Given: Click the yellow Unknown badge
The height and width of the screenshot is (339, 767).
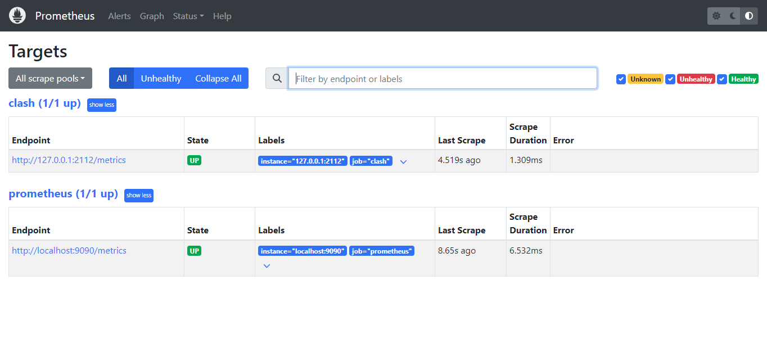Looking at the screenshot, I should (646, 79).
